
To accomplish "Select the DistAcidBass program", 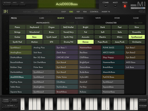I will (x=20, y=57).
